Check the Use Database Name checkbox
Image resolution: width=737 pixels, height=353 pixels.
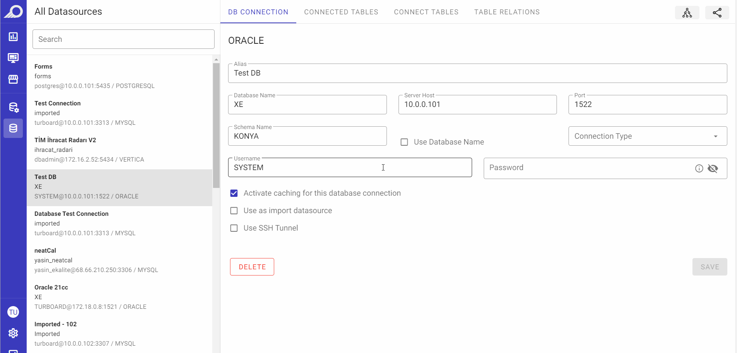coord(404,142)
